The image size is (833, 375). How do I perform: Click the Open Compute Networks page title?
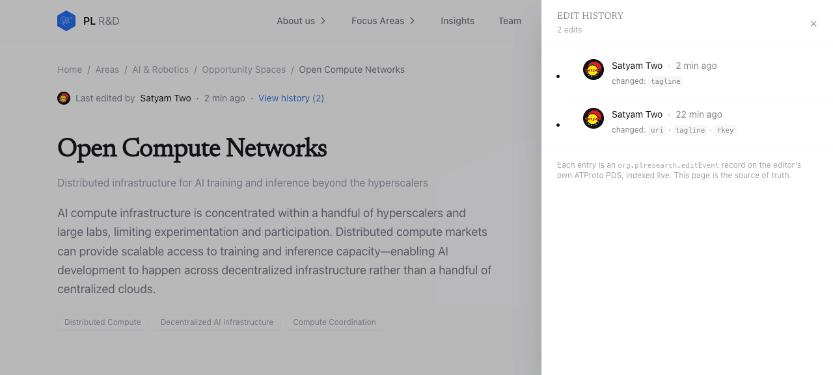click(x=192, y=148)
